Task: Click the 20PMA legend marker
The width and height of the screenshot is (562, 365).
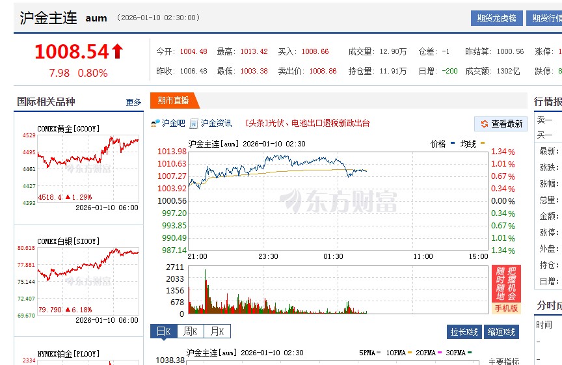Action: (440, 353)
